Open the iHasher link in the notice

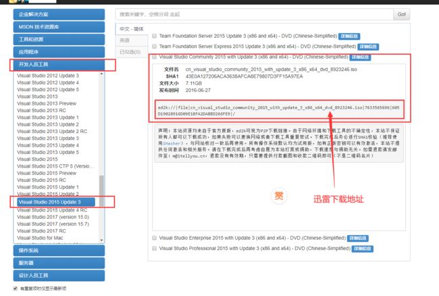[x=172, y=143]
